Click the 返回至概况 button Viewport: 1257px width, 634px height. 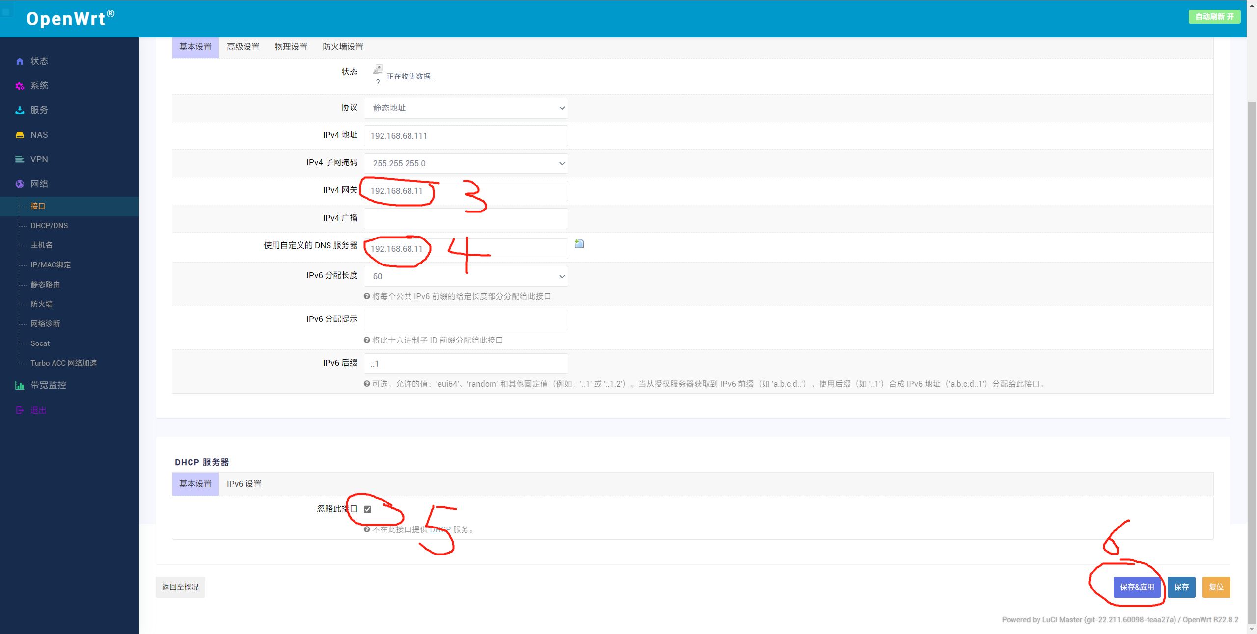tap(180, 587)
